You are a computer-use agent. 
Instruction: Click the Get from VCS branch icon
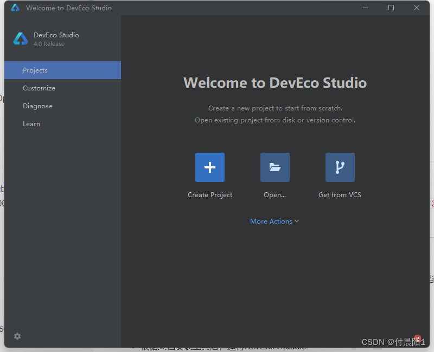pyautogui.click(x=340, y=167)
